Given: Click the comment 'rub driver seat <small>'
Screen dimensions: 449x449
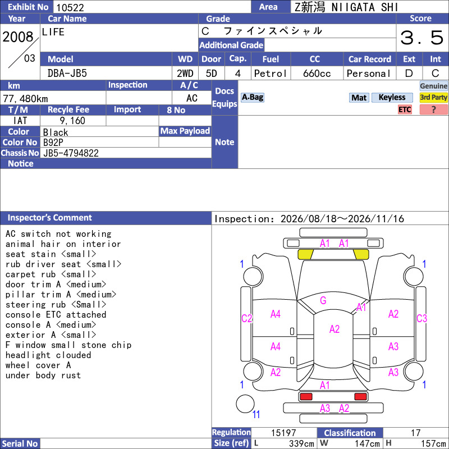Looking at the screenshot, I should click(x=63, y=264).
